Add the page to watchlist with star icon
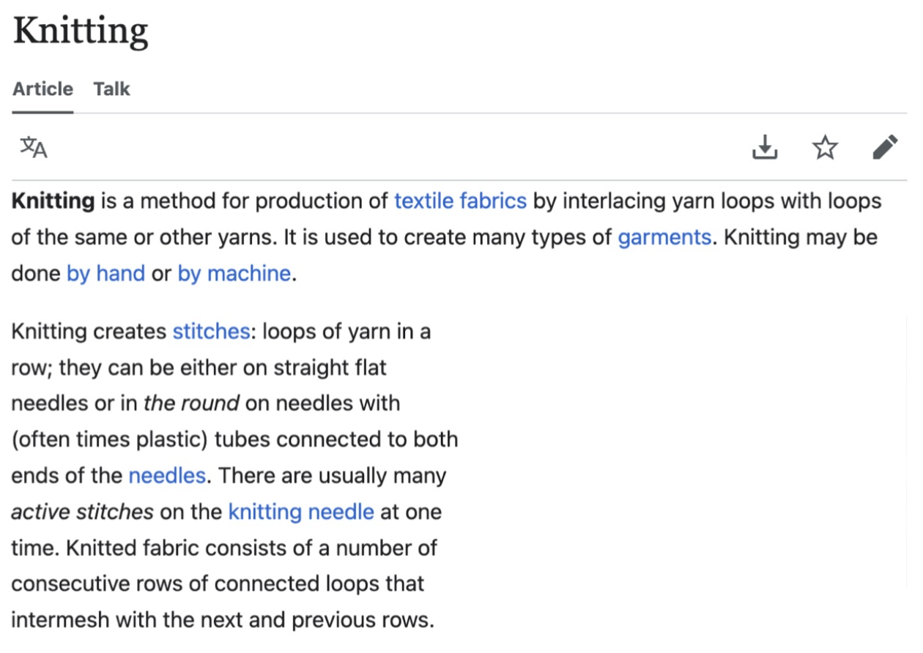 tap(825, 147)
